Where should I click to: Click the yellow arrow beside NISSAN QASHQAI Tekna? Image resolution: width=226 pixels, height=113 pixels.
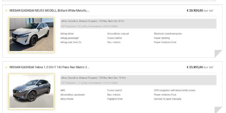(x=6, y=67)
